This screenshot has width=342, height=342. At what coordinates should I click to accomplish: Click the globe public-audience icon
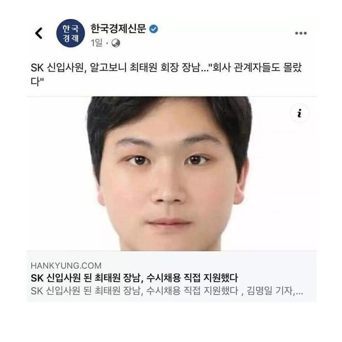[x=116, y=43]
